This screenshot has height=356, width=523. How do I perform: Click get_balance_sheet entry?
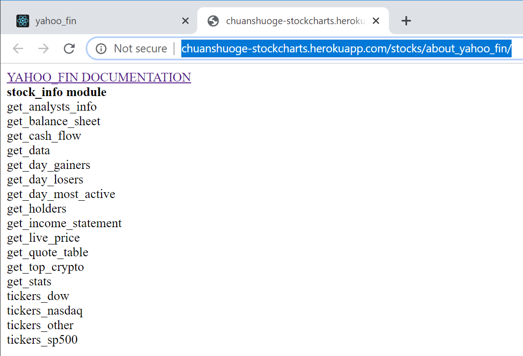[x=54, y=122]
